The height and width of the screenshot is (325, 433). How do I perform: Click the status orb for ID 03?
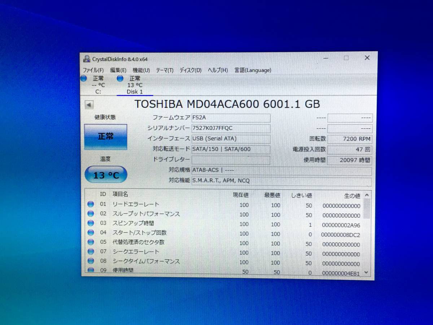91,223
